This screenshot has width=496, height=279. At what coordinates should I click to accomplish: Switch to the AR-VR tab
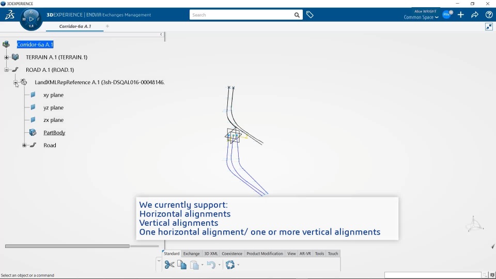coord(305,253)
